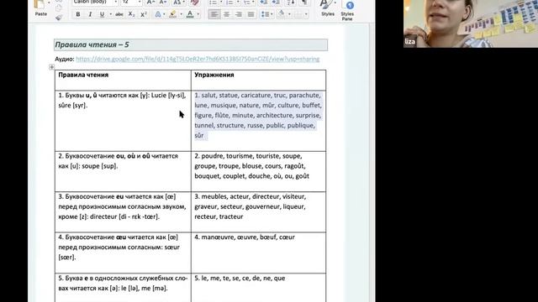The width and height of the screenshot is (538, 302).
Task: Click the word 'manœuvre' in exercise 4
Action: point(218,237)
